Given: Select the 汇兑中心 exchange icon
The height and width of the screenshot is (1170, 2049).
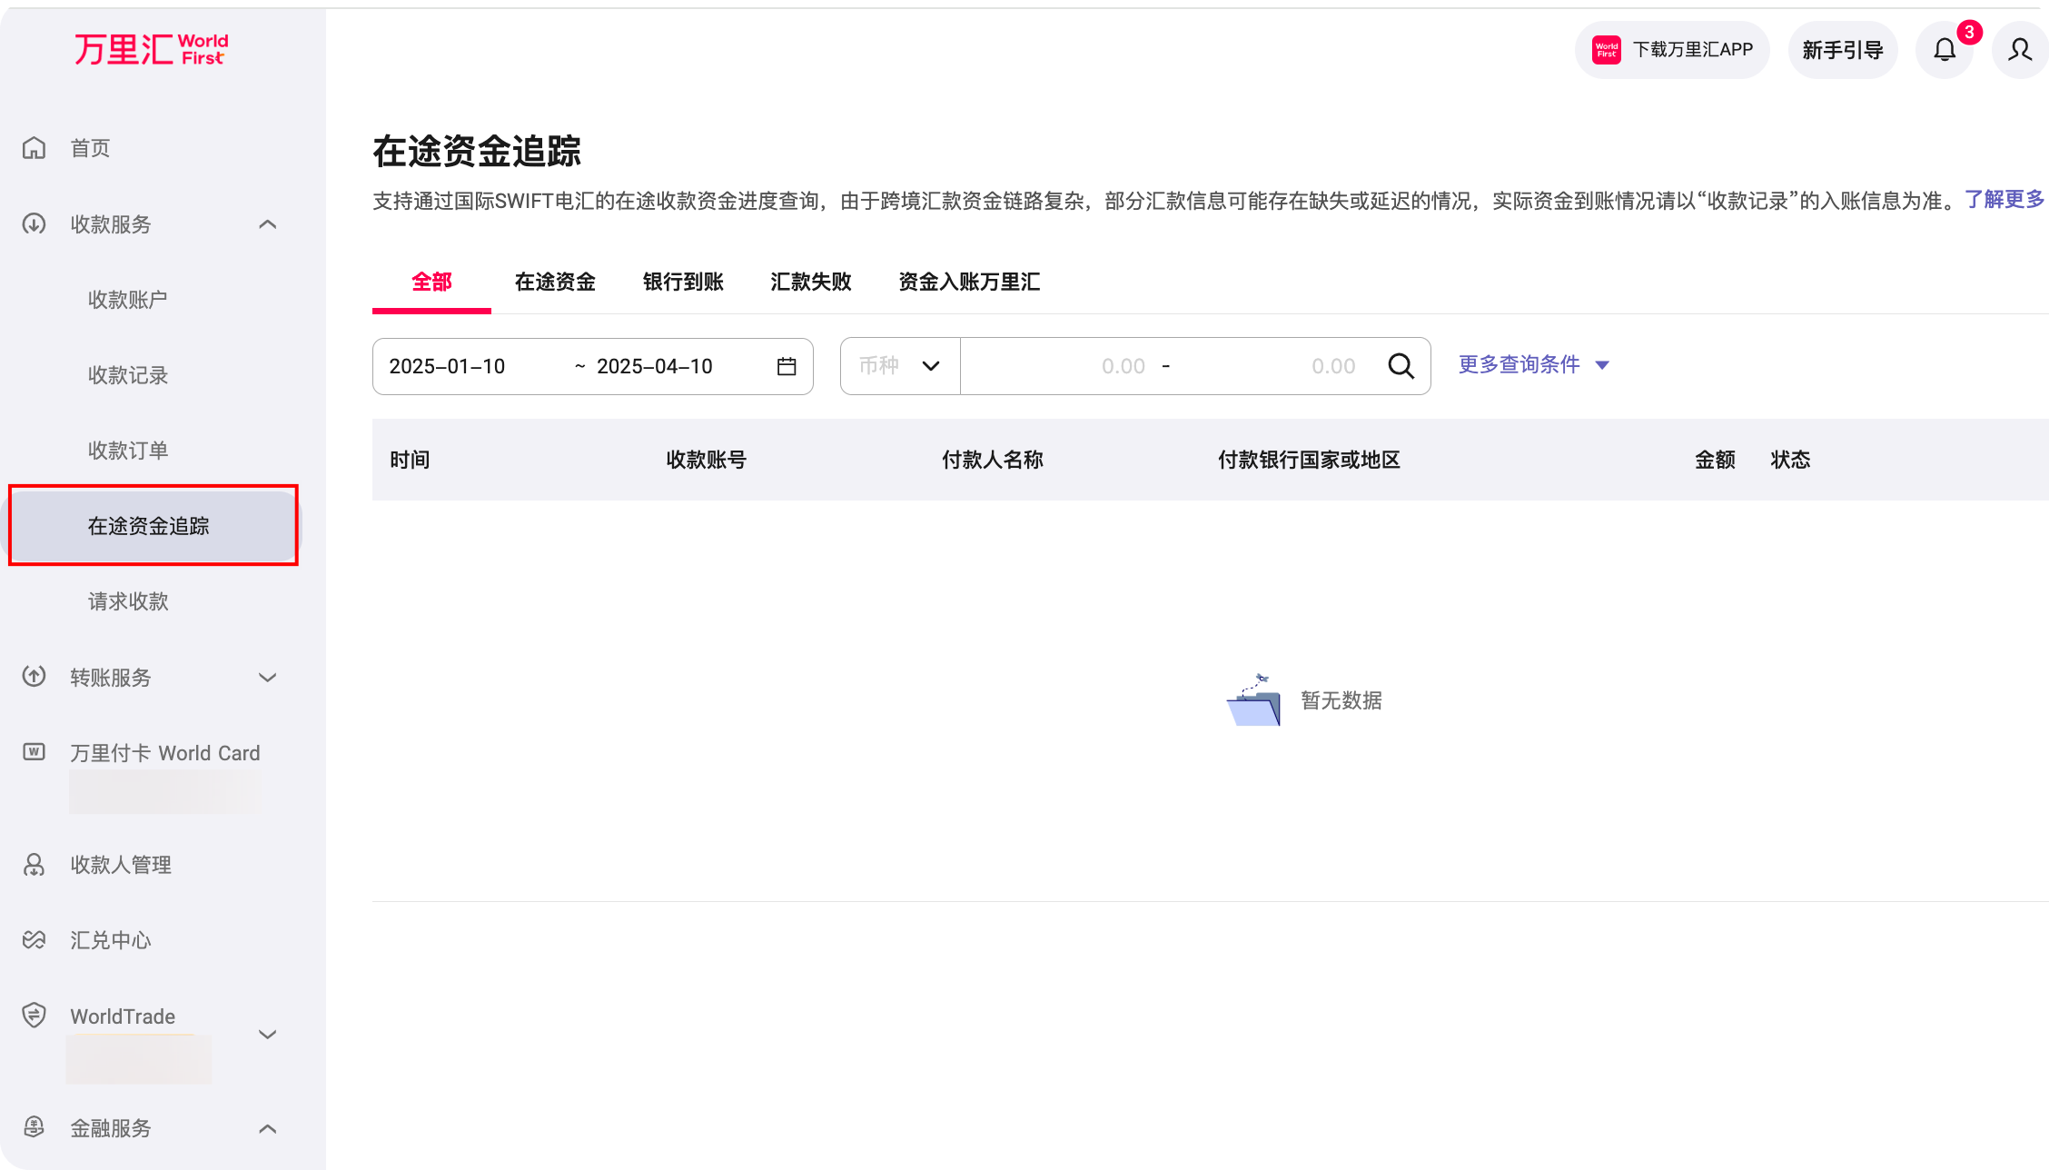Looking at the screenshot, I should click(x=34, y=939).
